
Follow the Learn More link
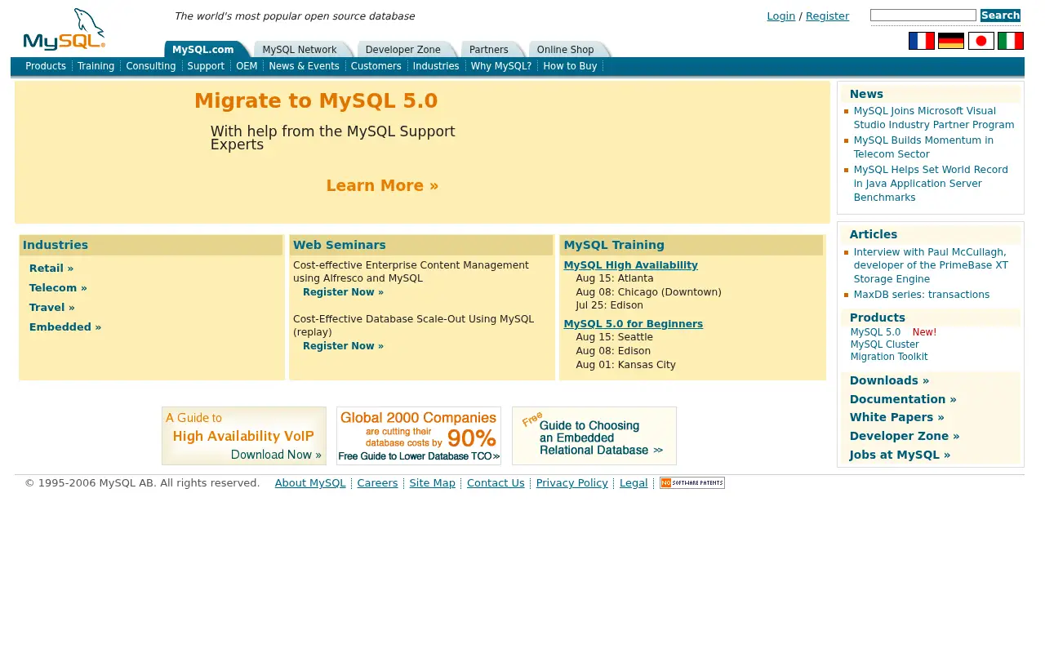(x=382, y=185)
